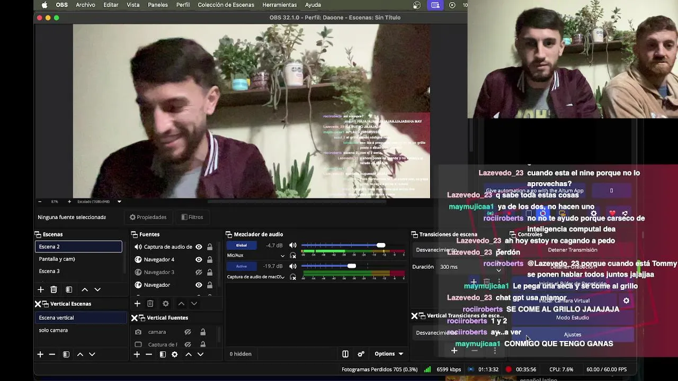Open the Vista menu
The height and width of the screenshot is (381, 678).
[x=133, y=5]
